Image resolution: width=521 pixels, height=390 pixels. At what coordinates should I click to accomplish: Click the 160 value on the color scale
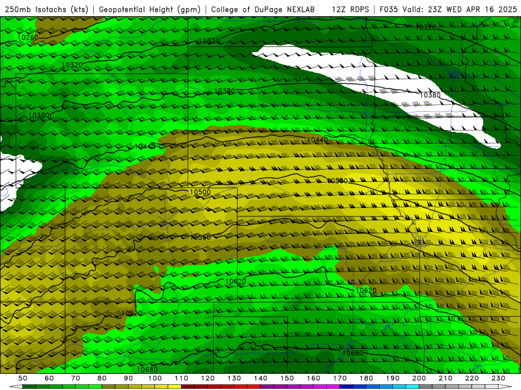[313, 378]
